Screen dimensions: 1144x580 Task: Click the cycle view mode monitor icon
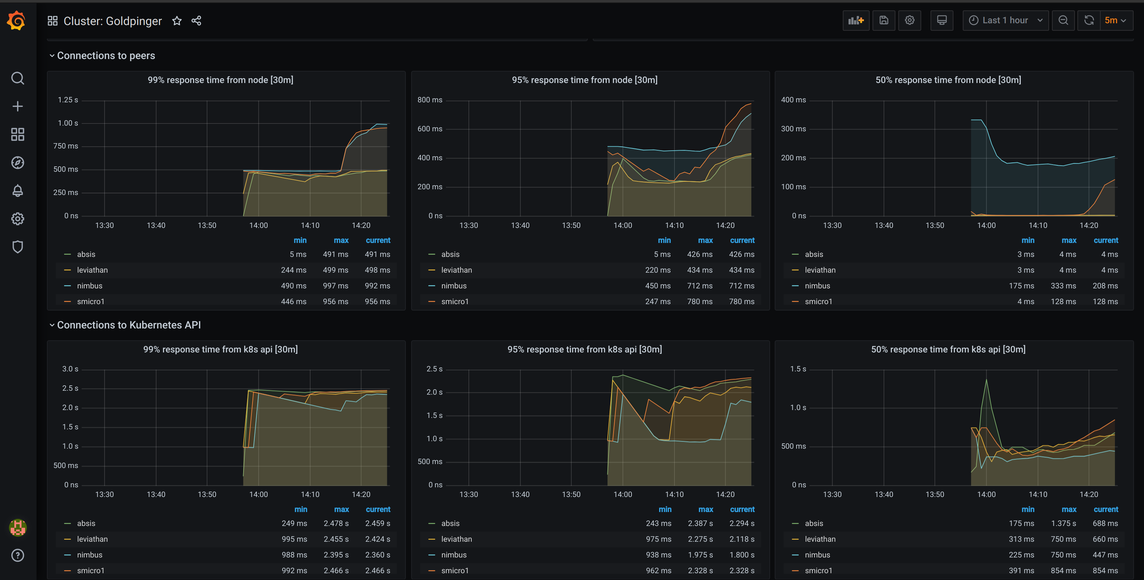pyautogui.click(x=942, y=20)
